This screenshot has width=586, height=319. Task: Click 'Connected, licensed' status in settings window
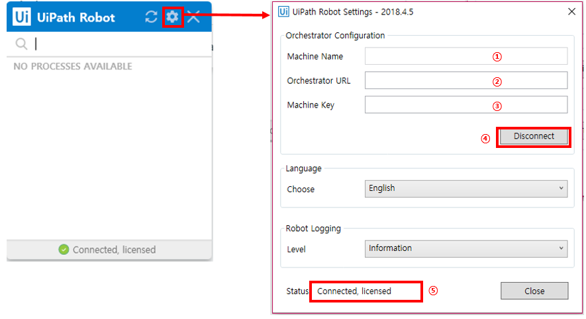pos(354,291)
